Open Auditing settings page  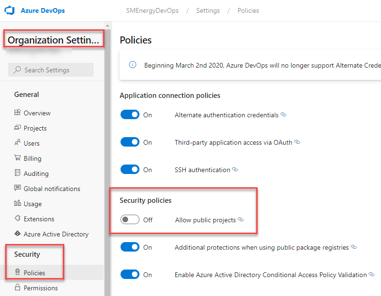(x=36, y=174)
